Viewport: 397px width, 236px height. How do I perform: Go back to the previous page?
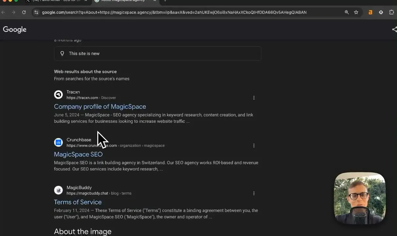pos(3,12)
